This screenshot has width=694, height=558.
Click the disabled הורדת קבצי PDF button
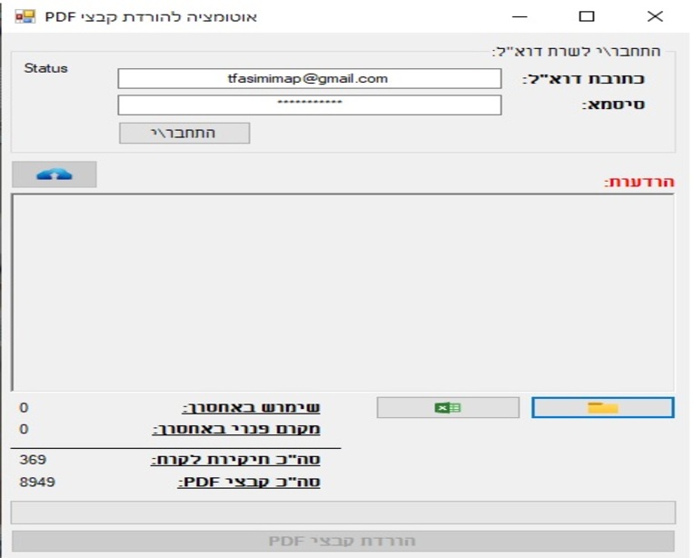343,541
